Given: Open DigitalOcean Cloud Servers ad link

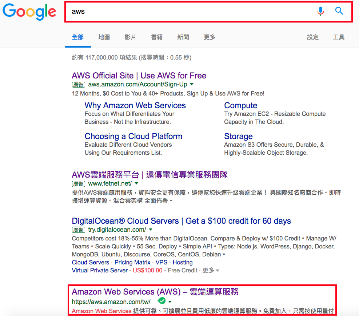Looking at the screenshot, I should coord(182,221).
